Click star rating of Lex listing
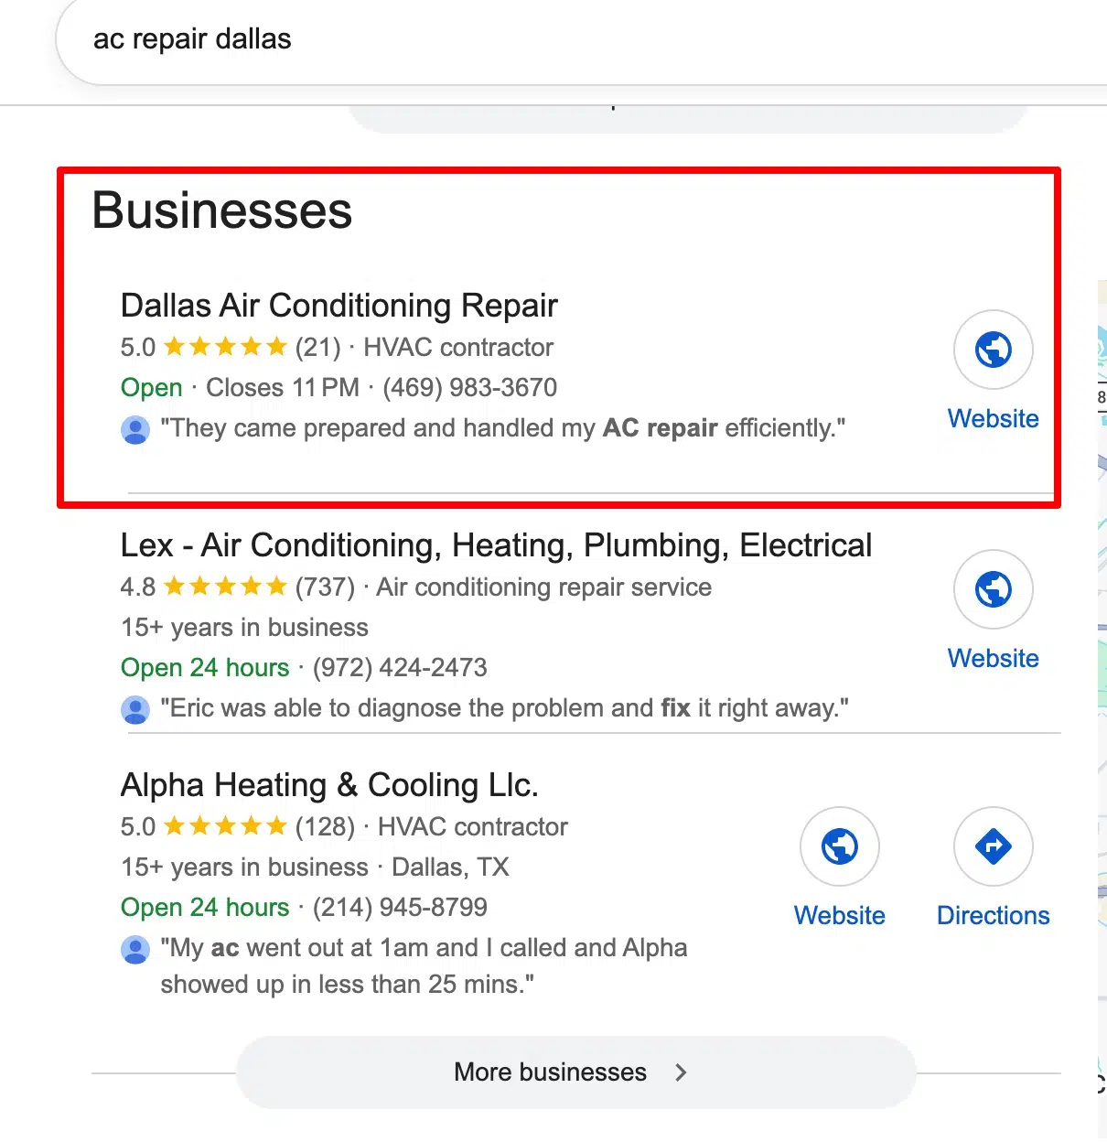 pyautogui.click(x=225, y=587)
